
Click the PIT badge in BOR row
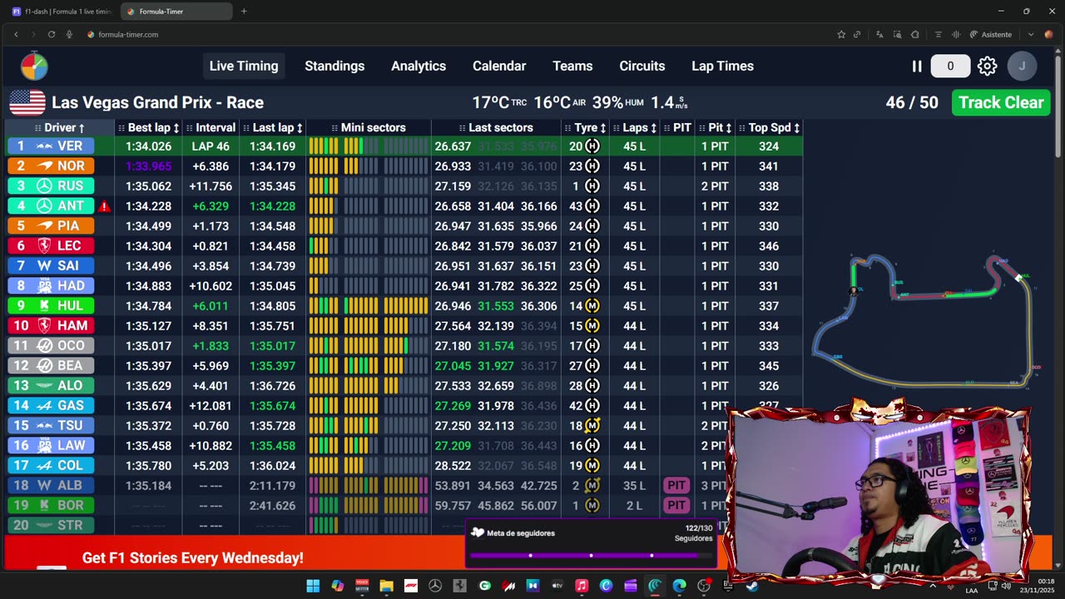click(x=676, y=505)
